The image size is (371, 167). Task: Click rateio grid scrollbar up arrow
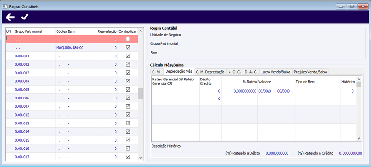[358, 79]
